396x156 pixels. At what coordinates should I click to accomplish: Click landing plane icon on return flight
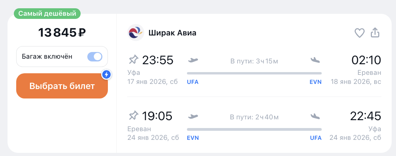[315, 116]
